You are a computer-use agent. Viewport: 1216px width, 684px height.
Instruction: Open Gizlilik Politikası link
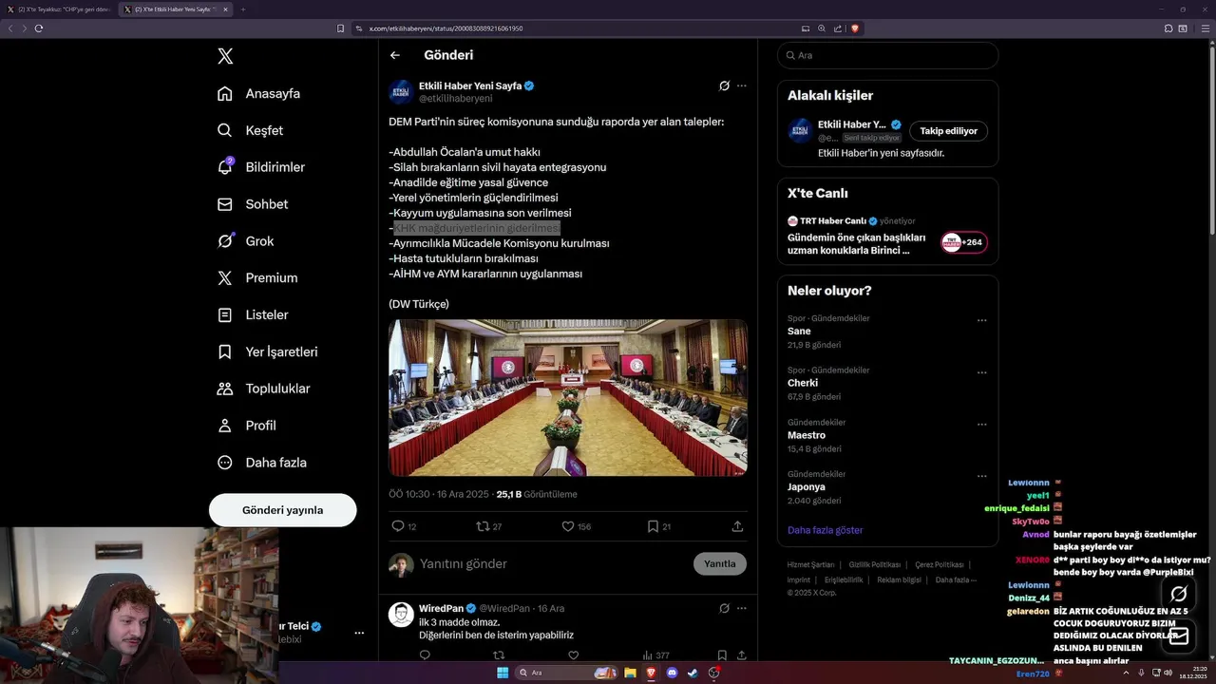(x=875, y=564)
